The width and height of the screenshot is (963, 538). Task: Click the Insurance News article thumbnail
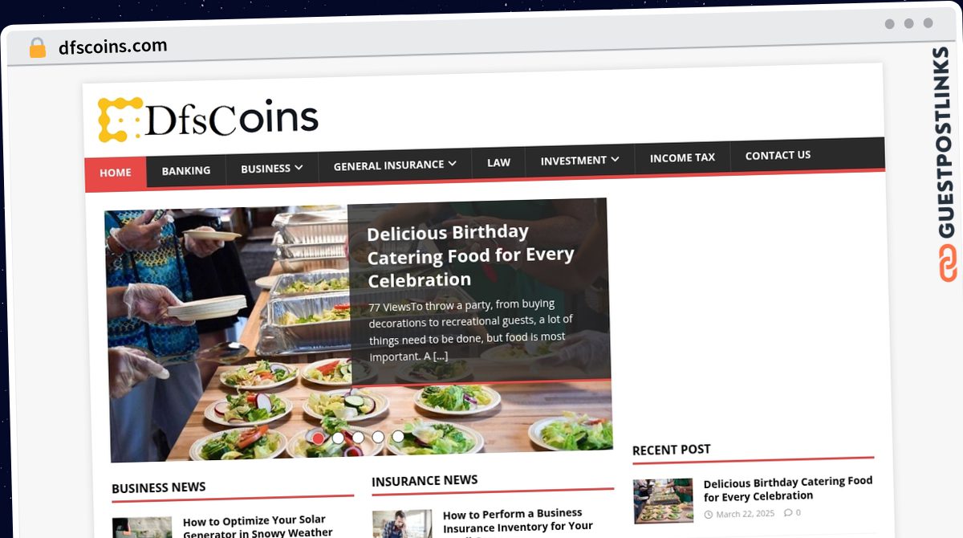point(402,524)
